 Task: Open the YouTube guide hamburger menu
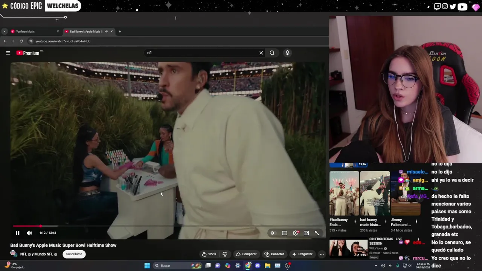tap(8, 53)
